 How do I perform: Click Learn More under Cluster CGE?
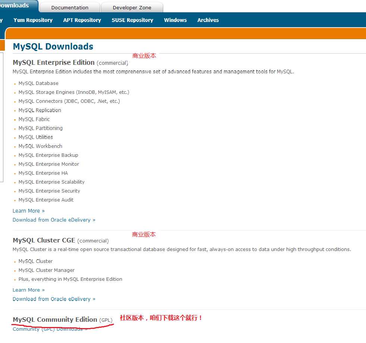click(28, 290)
